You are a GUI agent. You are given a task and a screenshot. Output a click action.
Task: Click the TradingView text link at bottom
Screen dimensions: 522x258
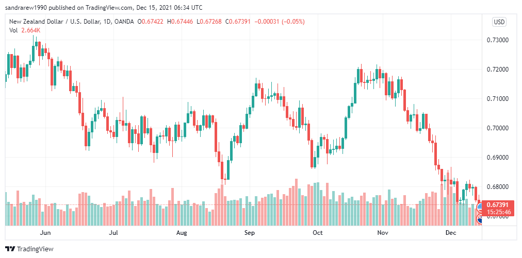[35, 249]
